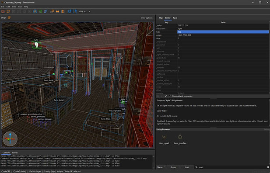Viewport: 270px width, 173px height.
Task: Click Default Layer in status bar
Action: click(x=35, y=171)
